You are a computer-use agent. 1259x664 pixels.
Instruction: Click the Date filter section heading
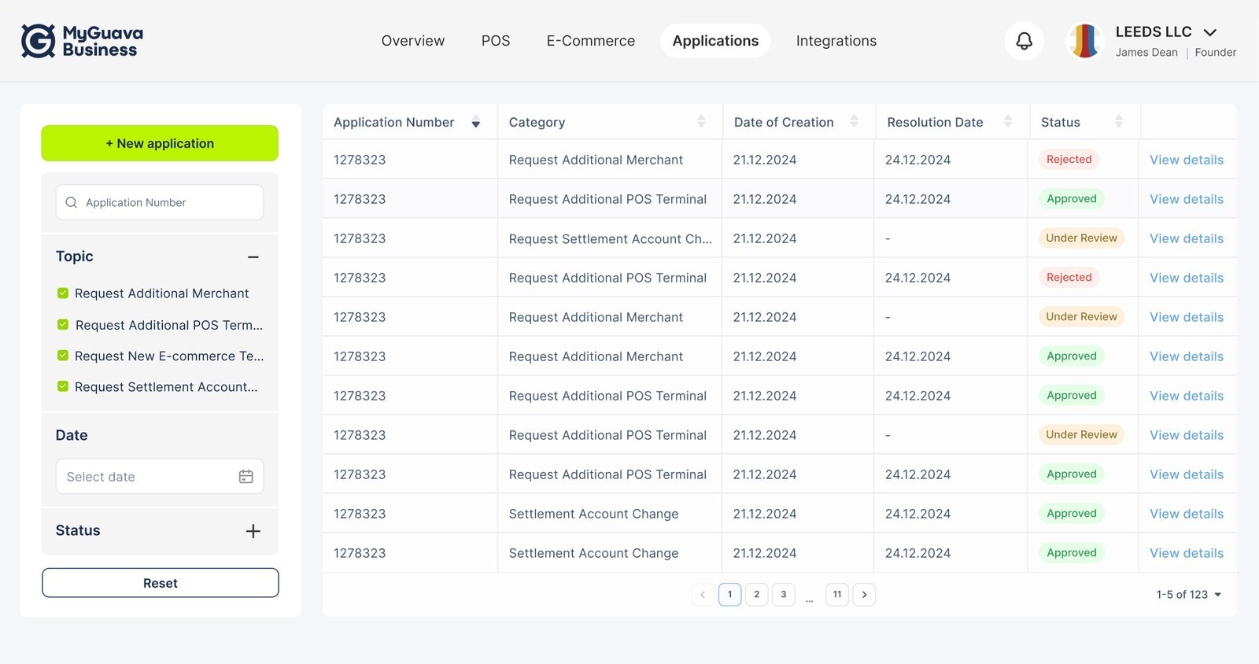[72, 435]
